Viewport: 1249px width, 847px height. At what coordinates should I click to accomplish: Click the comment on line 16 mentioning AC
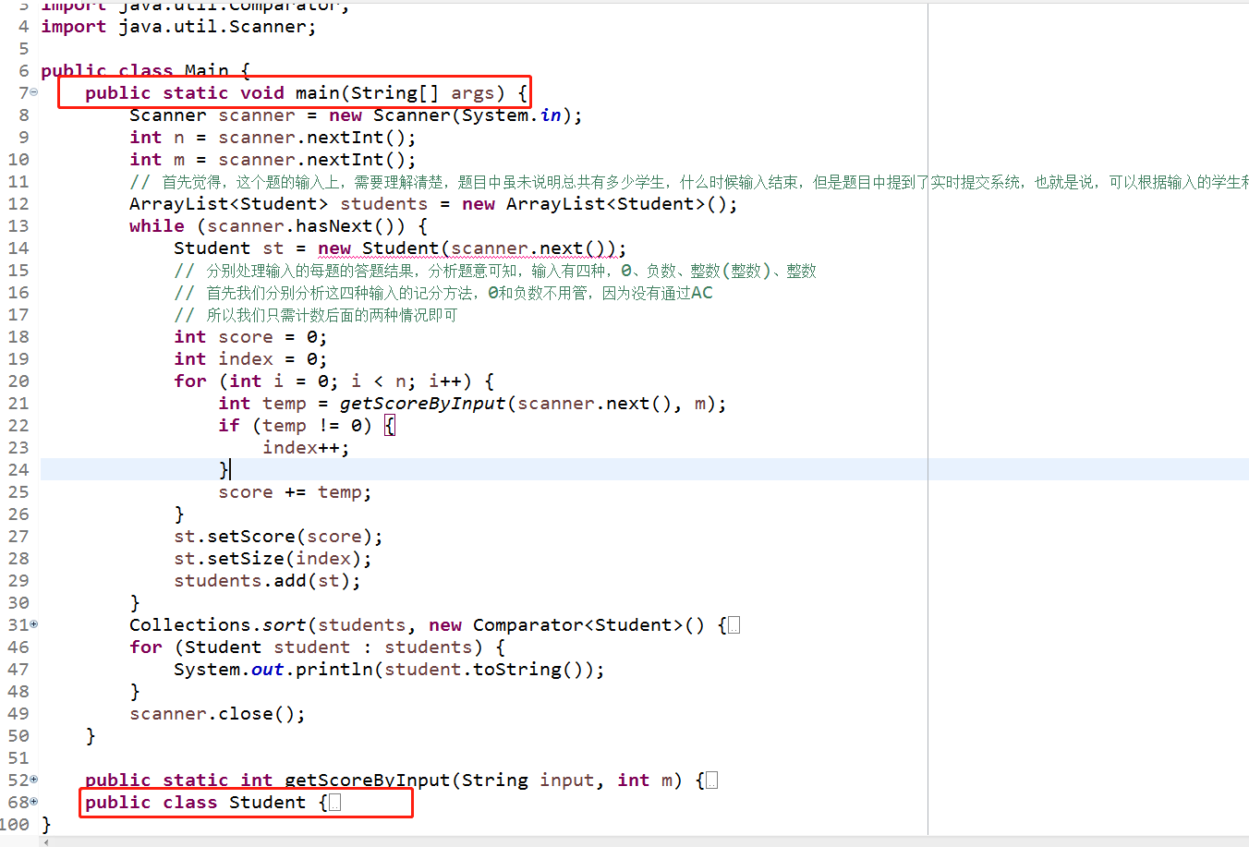pyautogui.click(x=443, y=293)
